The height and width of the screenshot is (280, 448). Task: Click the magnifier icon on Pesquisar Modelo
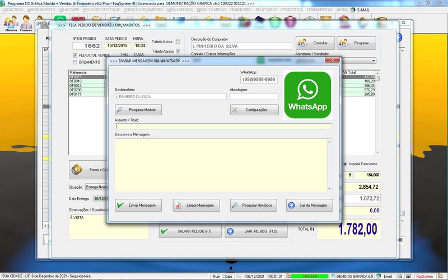[120, 110]
